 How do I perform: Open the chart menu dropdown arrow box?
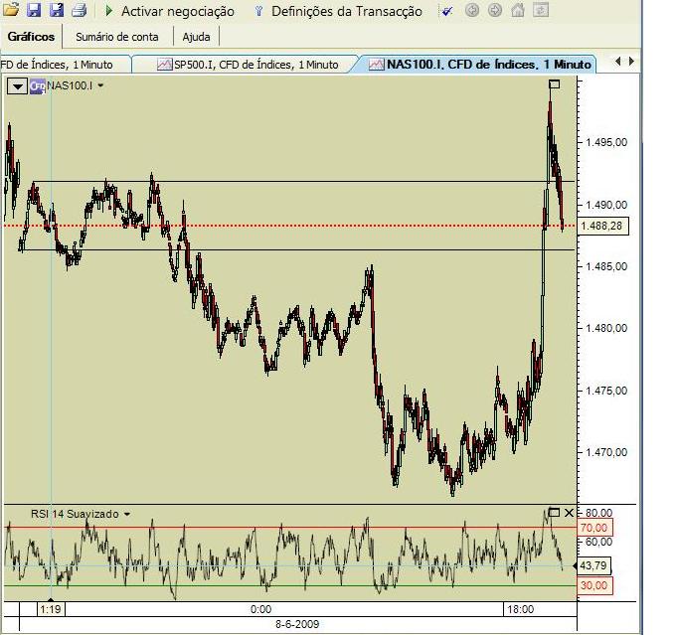[x=17, y=86]
